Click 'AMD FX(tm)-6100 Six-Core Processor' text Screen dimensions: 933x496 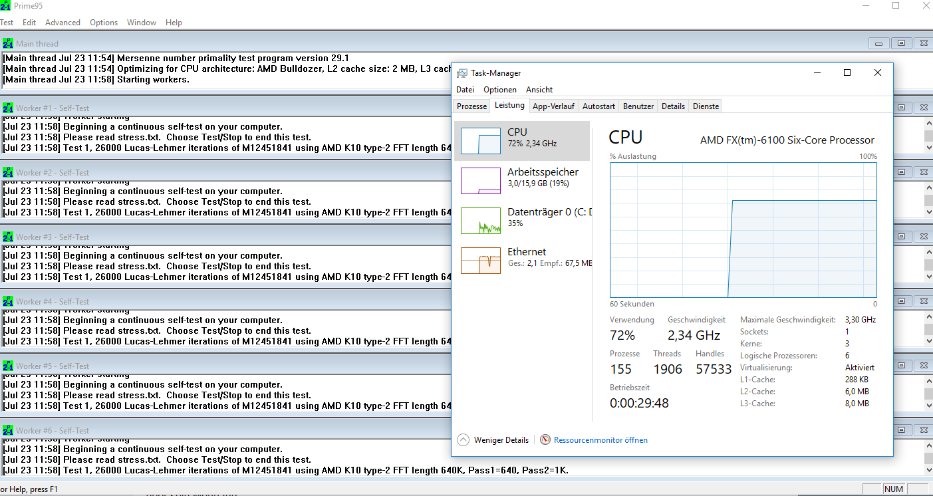[787, 140]
